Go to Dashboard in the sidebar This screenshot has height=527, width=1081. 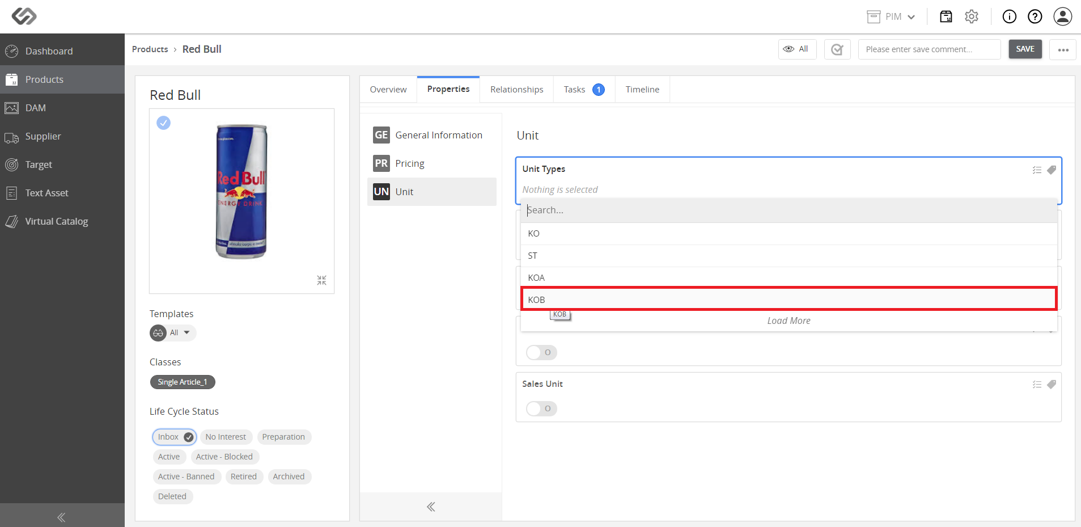(62, 51)
